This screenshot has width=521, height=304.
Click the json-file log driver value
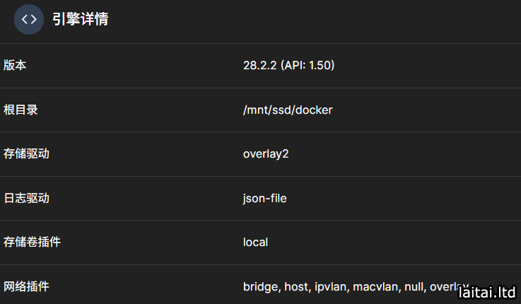point(264,199)
